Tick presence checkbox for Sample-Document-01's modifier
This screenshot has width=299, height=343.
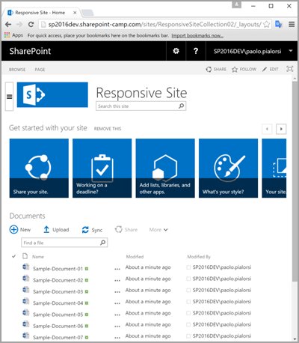[188, 267]
